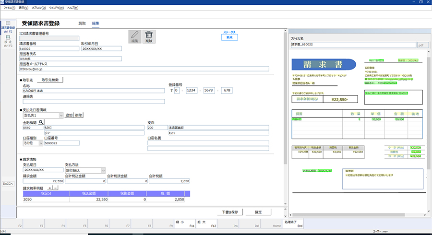Click 税区分 column header
Screen dimensions: 432x235
click(46, 193)
